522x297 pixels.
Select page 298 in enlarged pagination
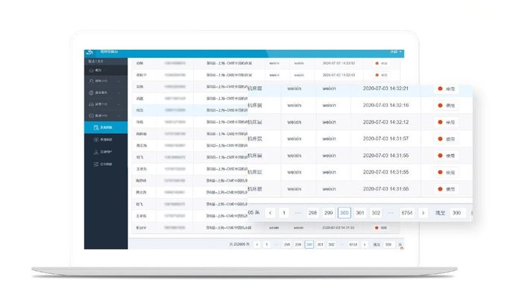tap(312, 213)
